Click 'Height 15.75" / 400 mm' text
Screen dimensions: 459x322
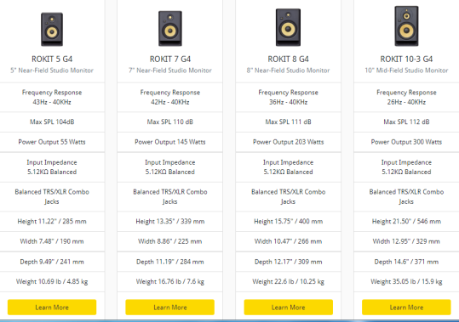click(289, 221)
